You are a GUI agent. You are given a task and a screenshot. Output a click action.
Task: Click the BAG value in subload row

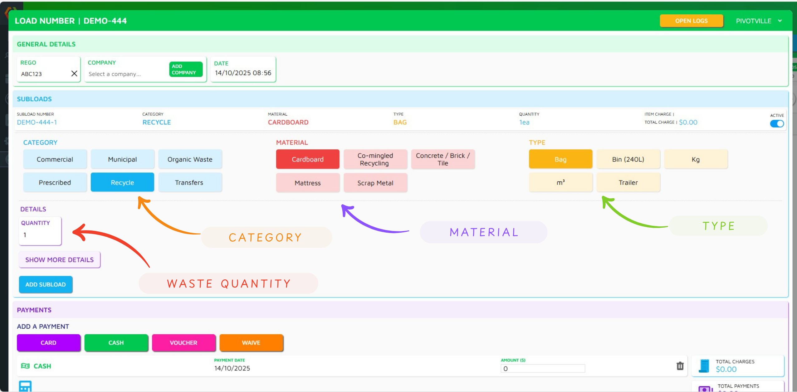(x=400, y=122)
